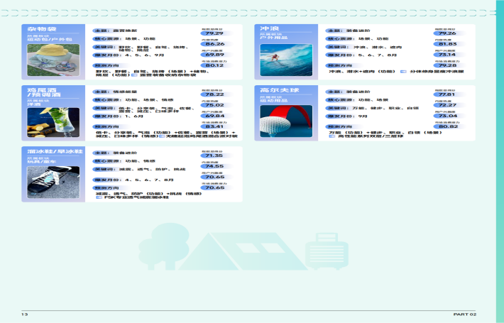Click the small icon before 无糖起泡鸡尾酒混合派对装
This screenshot has height=323, width=504.
click(x=160, y=136)
